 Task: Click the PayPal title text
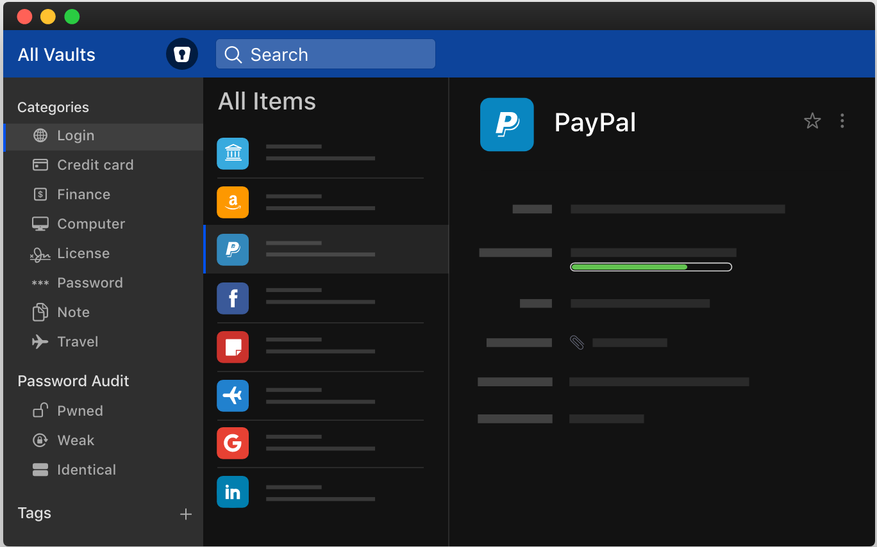tap(595, 123)
